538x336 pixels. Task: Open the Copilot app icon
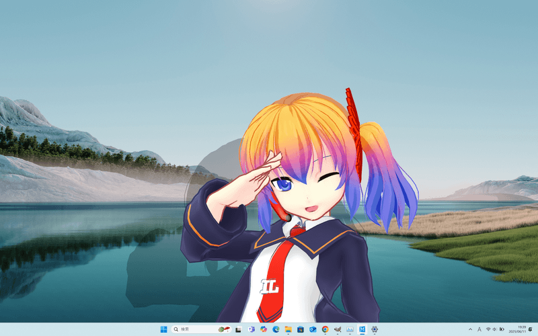(264, 329)
